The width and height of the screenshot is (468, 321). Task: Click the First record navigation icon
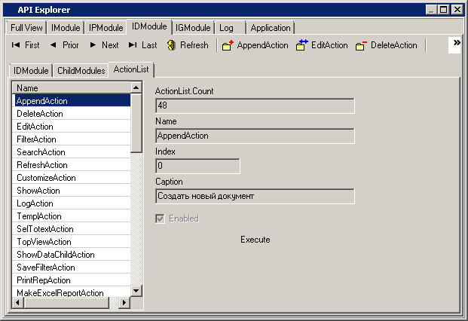pyautogui.click(x=17, y=45)
